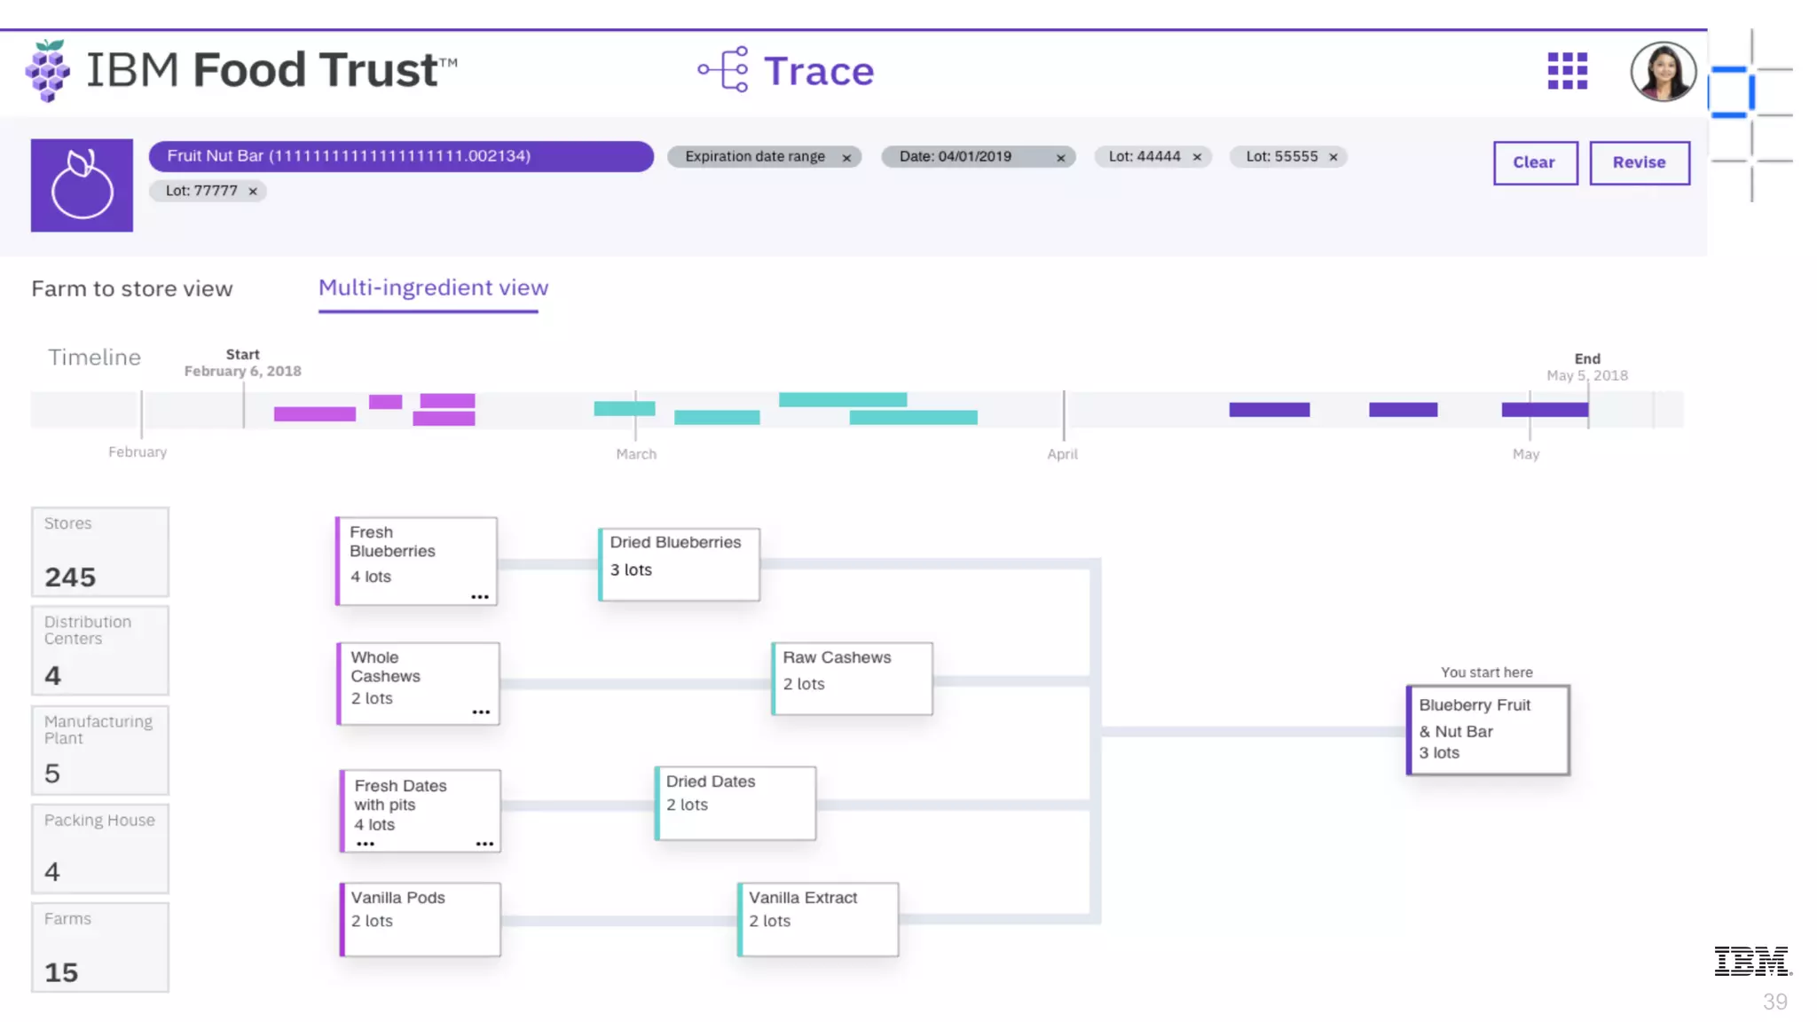Screen dimensions: 1817x1022
Task: Expand Whole Cashews card ellipsis menu
Action: pyautogui.click(x=481, y=712)
